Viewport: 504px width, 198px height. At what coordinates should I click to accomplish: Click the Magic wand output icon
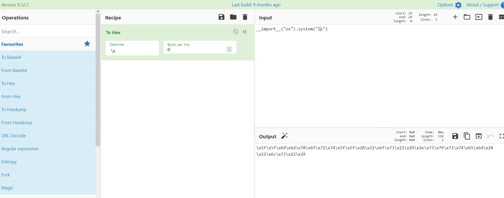tap(284, 136)
